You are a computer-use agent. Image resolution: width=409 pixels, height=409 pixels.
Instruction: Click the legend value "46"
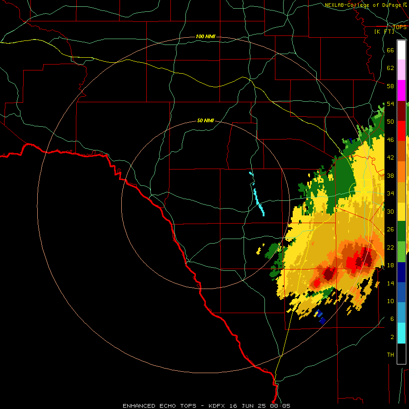(x=390, y=140)
